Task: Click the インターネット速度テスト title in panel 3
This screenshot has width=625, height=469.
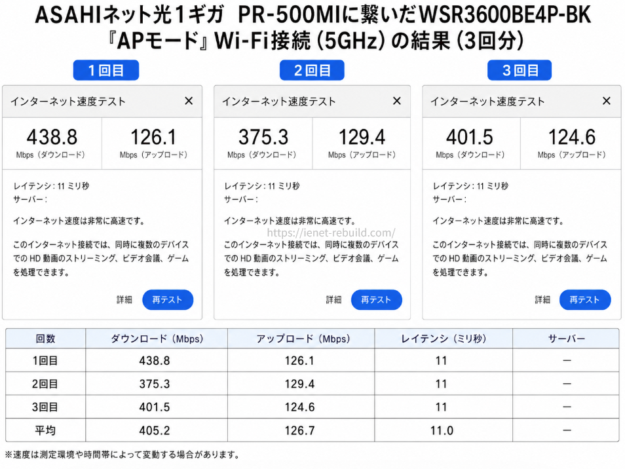Action: 487,102
